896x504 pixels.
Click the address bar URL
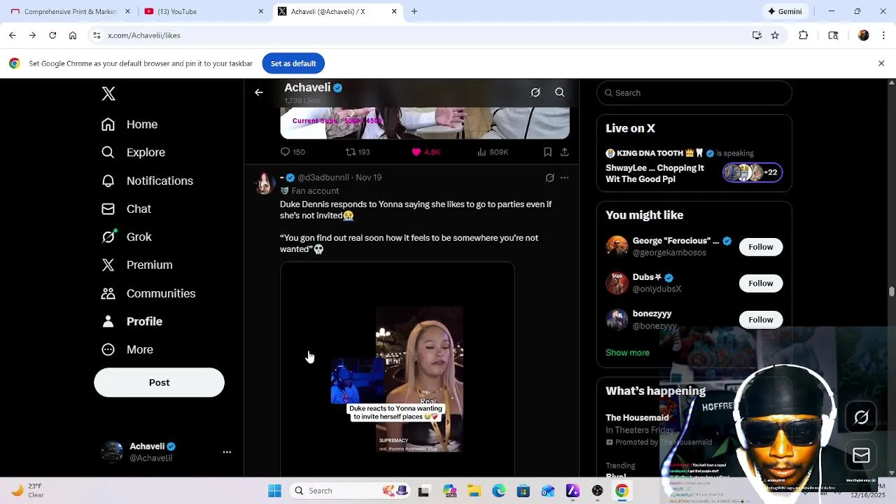[x=144, y=36]
